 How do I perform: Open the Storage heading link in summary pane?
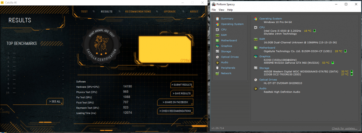pyautogui.click(x=264, y=68)
